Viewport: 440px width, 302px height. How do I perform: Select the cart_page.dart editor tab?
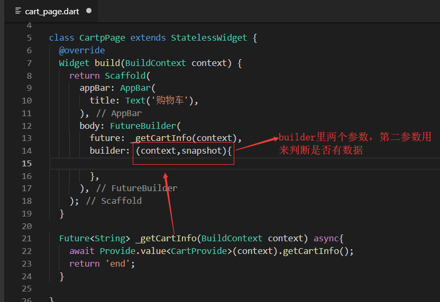coord(52,11)
